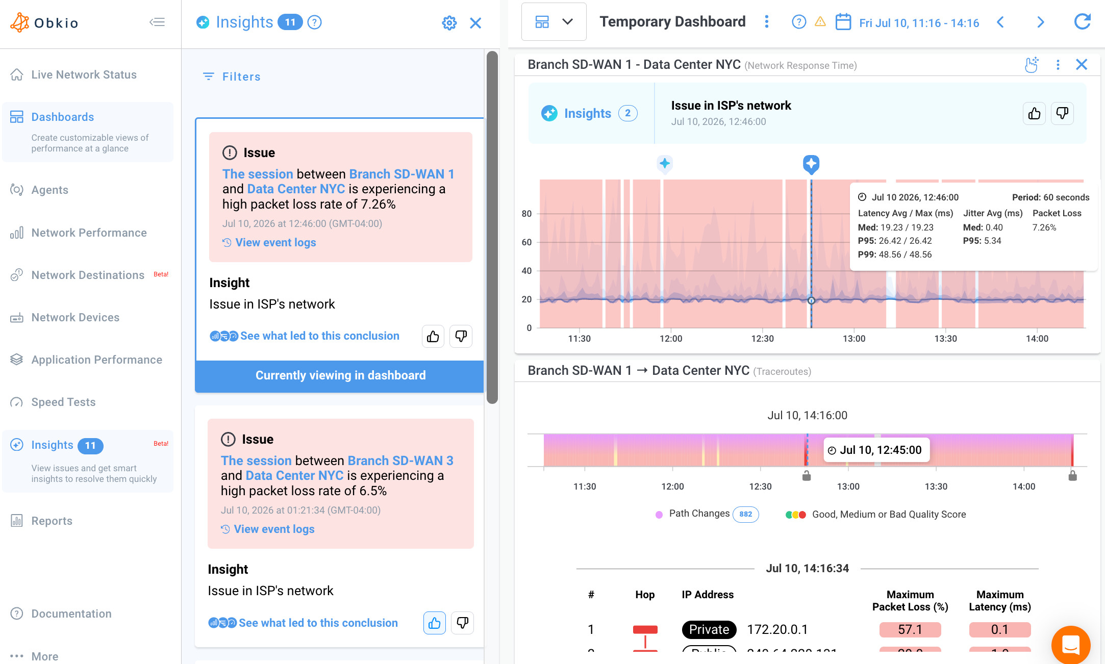This screenshot has height=664, width=1105.
Task: Click the Obkio logo
Action: [x=44, y=23]
